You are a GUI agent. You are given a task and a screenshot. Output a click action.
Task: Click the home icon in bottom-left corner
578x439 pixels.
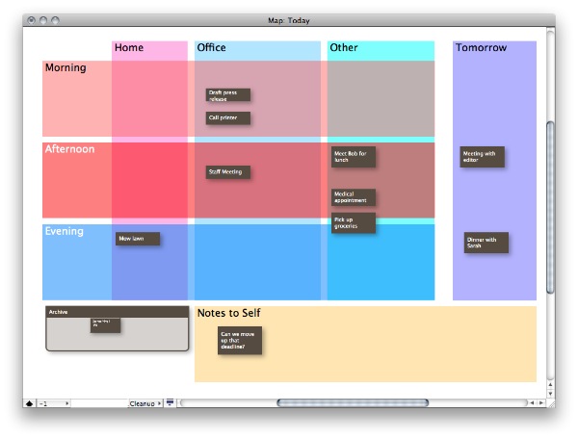[29, 403]
